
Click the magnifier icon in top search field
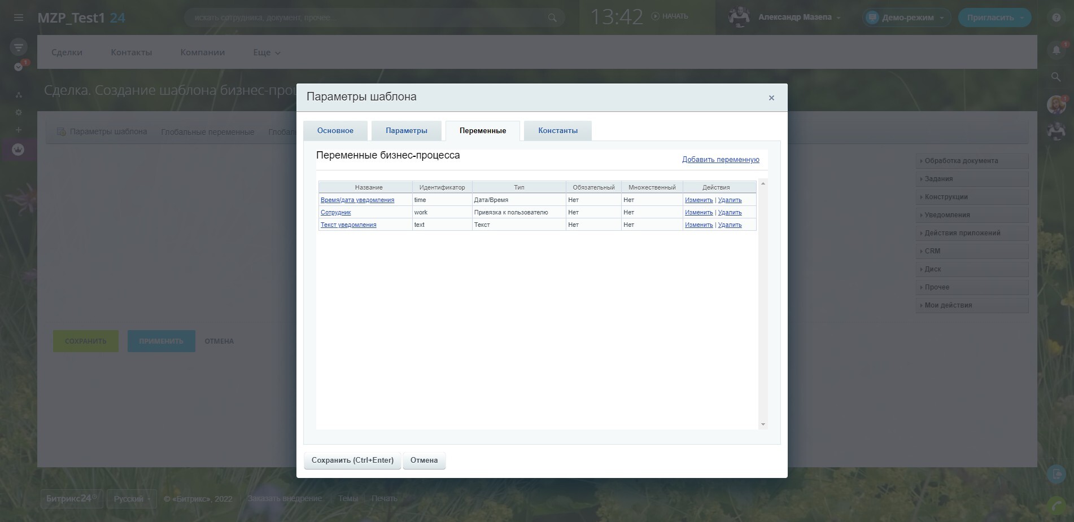coord(552,17)
